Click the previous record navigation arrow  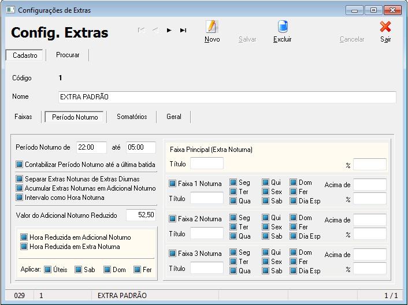[155, 30]
